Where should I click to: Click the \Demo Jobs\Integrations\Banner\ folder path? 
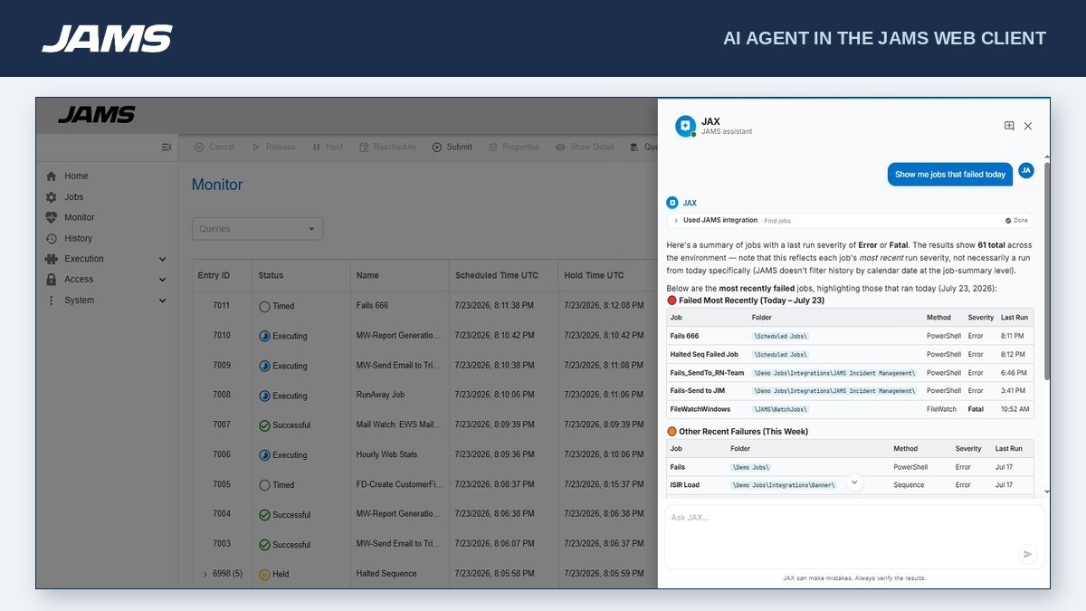[x=785, y=485]
